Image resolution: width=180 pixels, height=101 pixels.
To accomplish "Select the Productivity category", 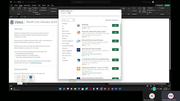I will pos(65,48).
